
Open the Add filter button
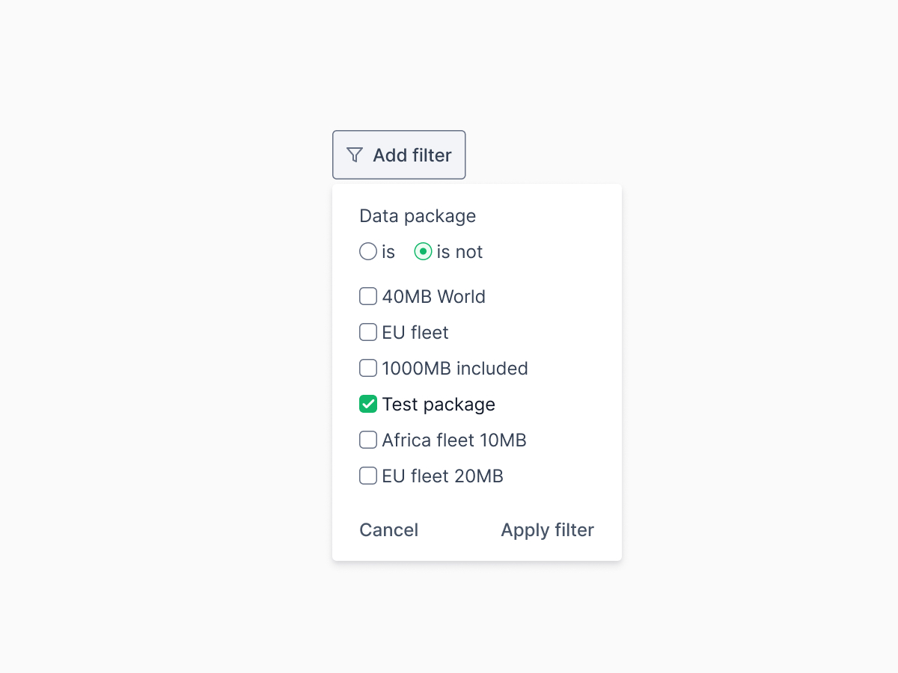(x=399, y=155)
